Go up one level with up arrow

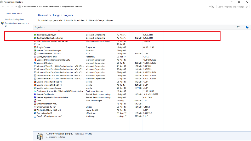pyautogui.click(x=16, y=7)
